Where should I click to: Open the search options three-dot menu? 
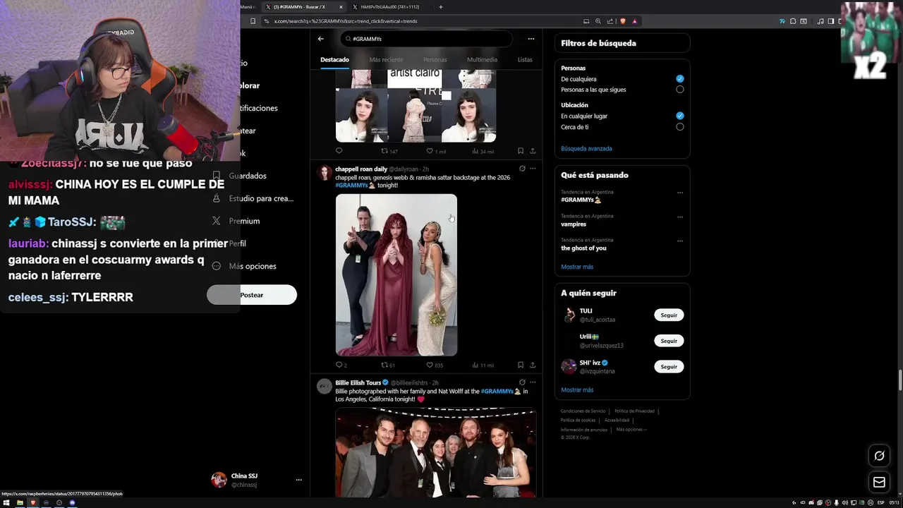[x=531, y=39]
